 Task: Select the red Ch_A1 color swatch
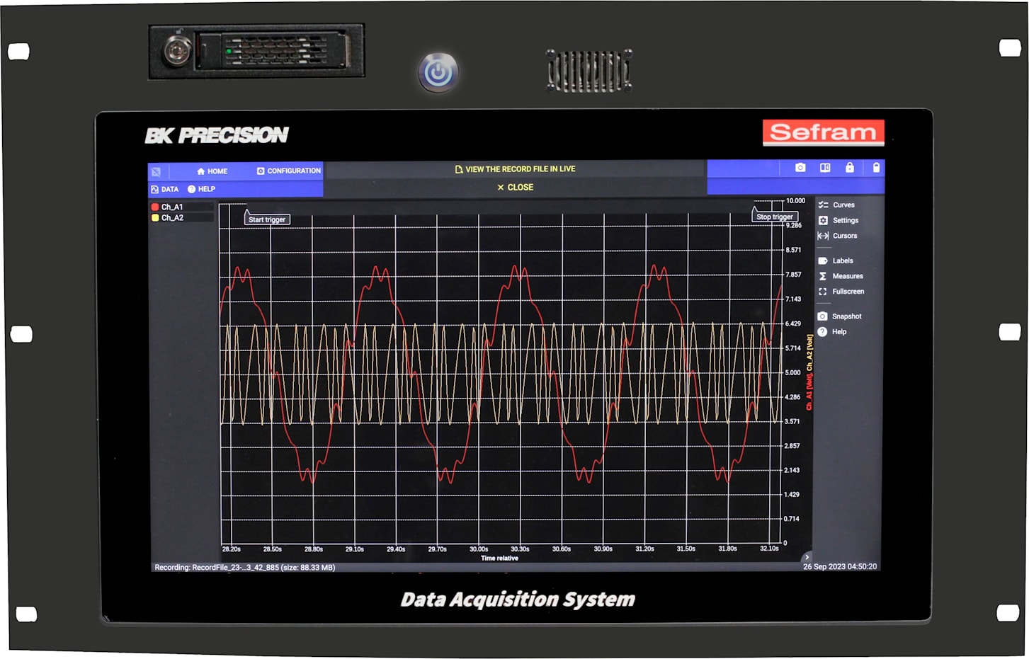click(x=155, y=207)
